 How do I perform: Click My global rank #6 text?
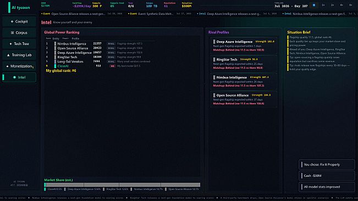pyautogui.click(x=61, y=71)
